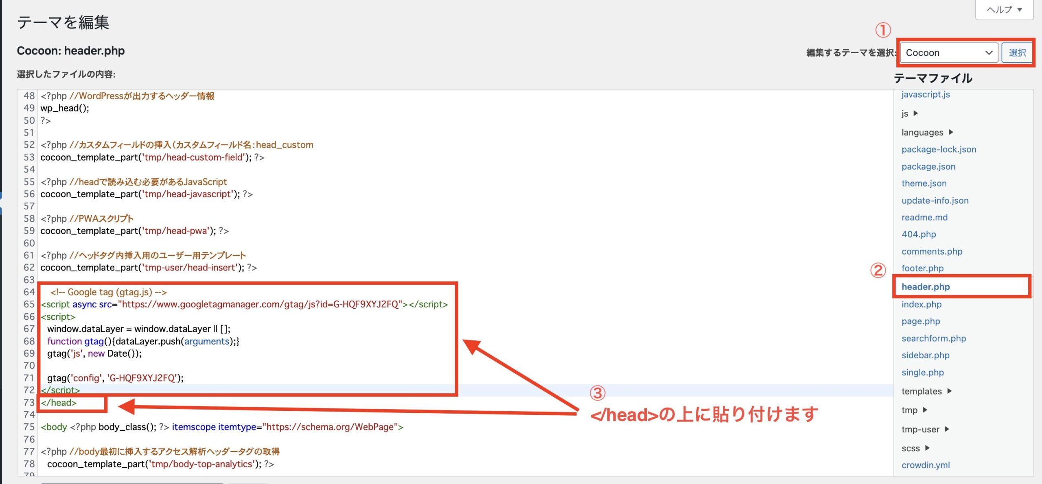Expand the templates folder
The image size is (1042, 484).
926,391
